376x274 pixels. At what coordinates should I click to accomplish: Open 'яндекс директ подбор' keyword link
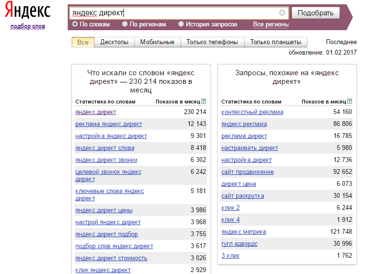pyautogui.click(x=107, y=234)
